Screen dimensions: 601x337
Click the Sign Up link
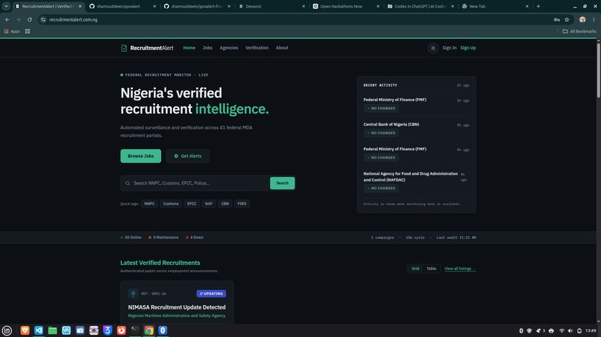click(468, 48)
